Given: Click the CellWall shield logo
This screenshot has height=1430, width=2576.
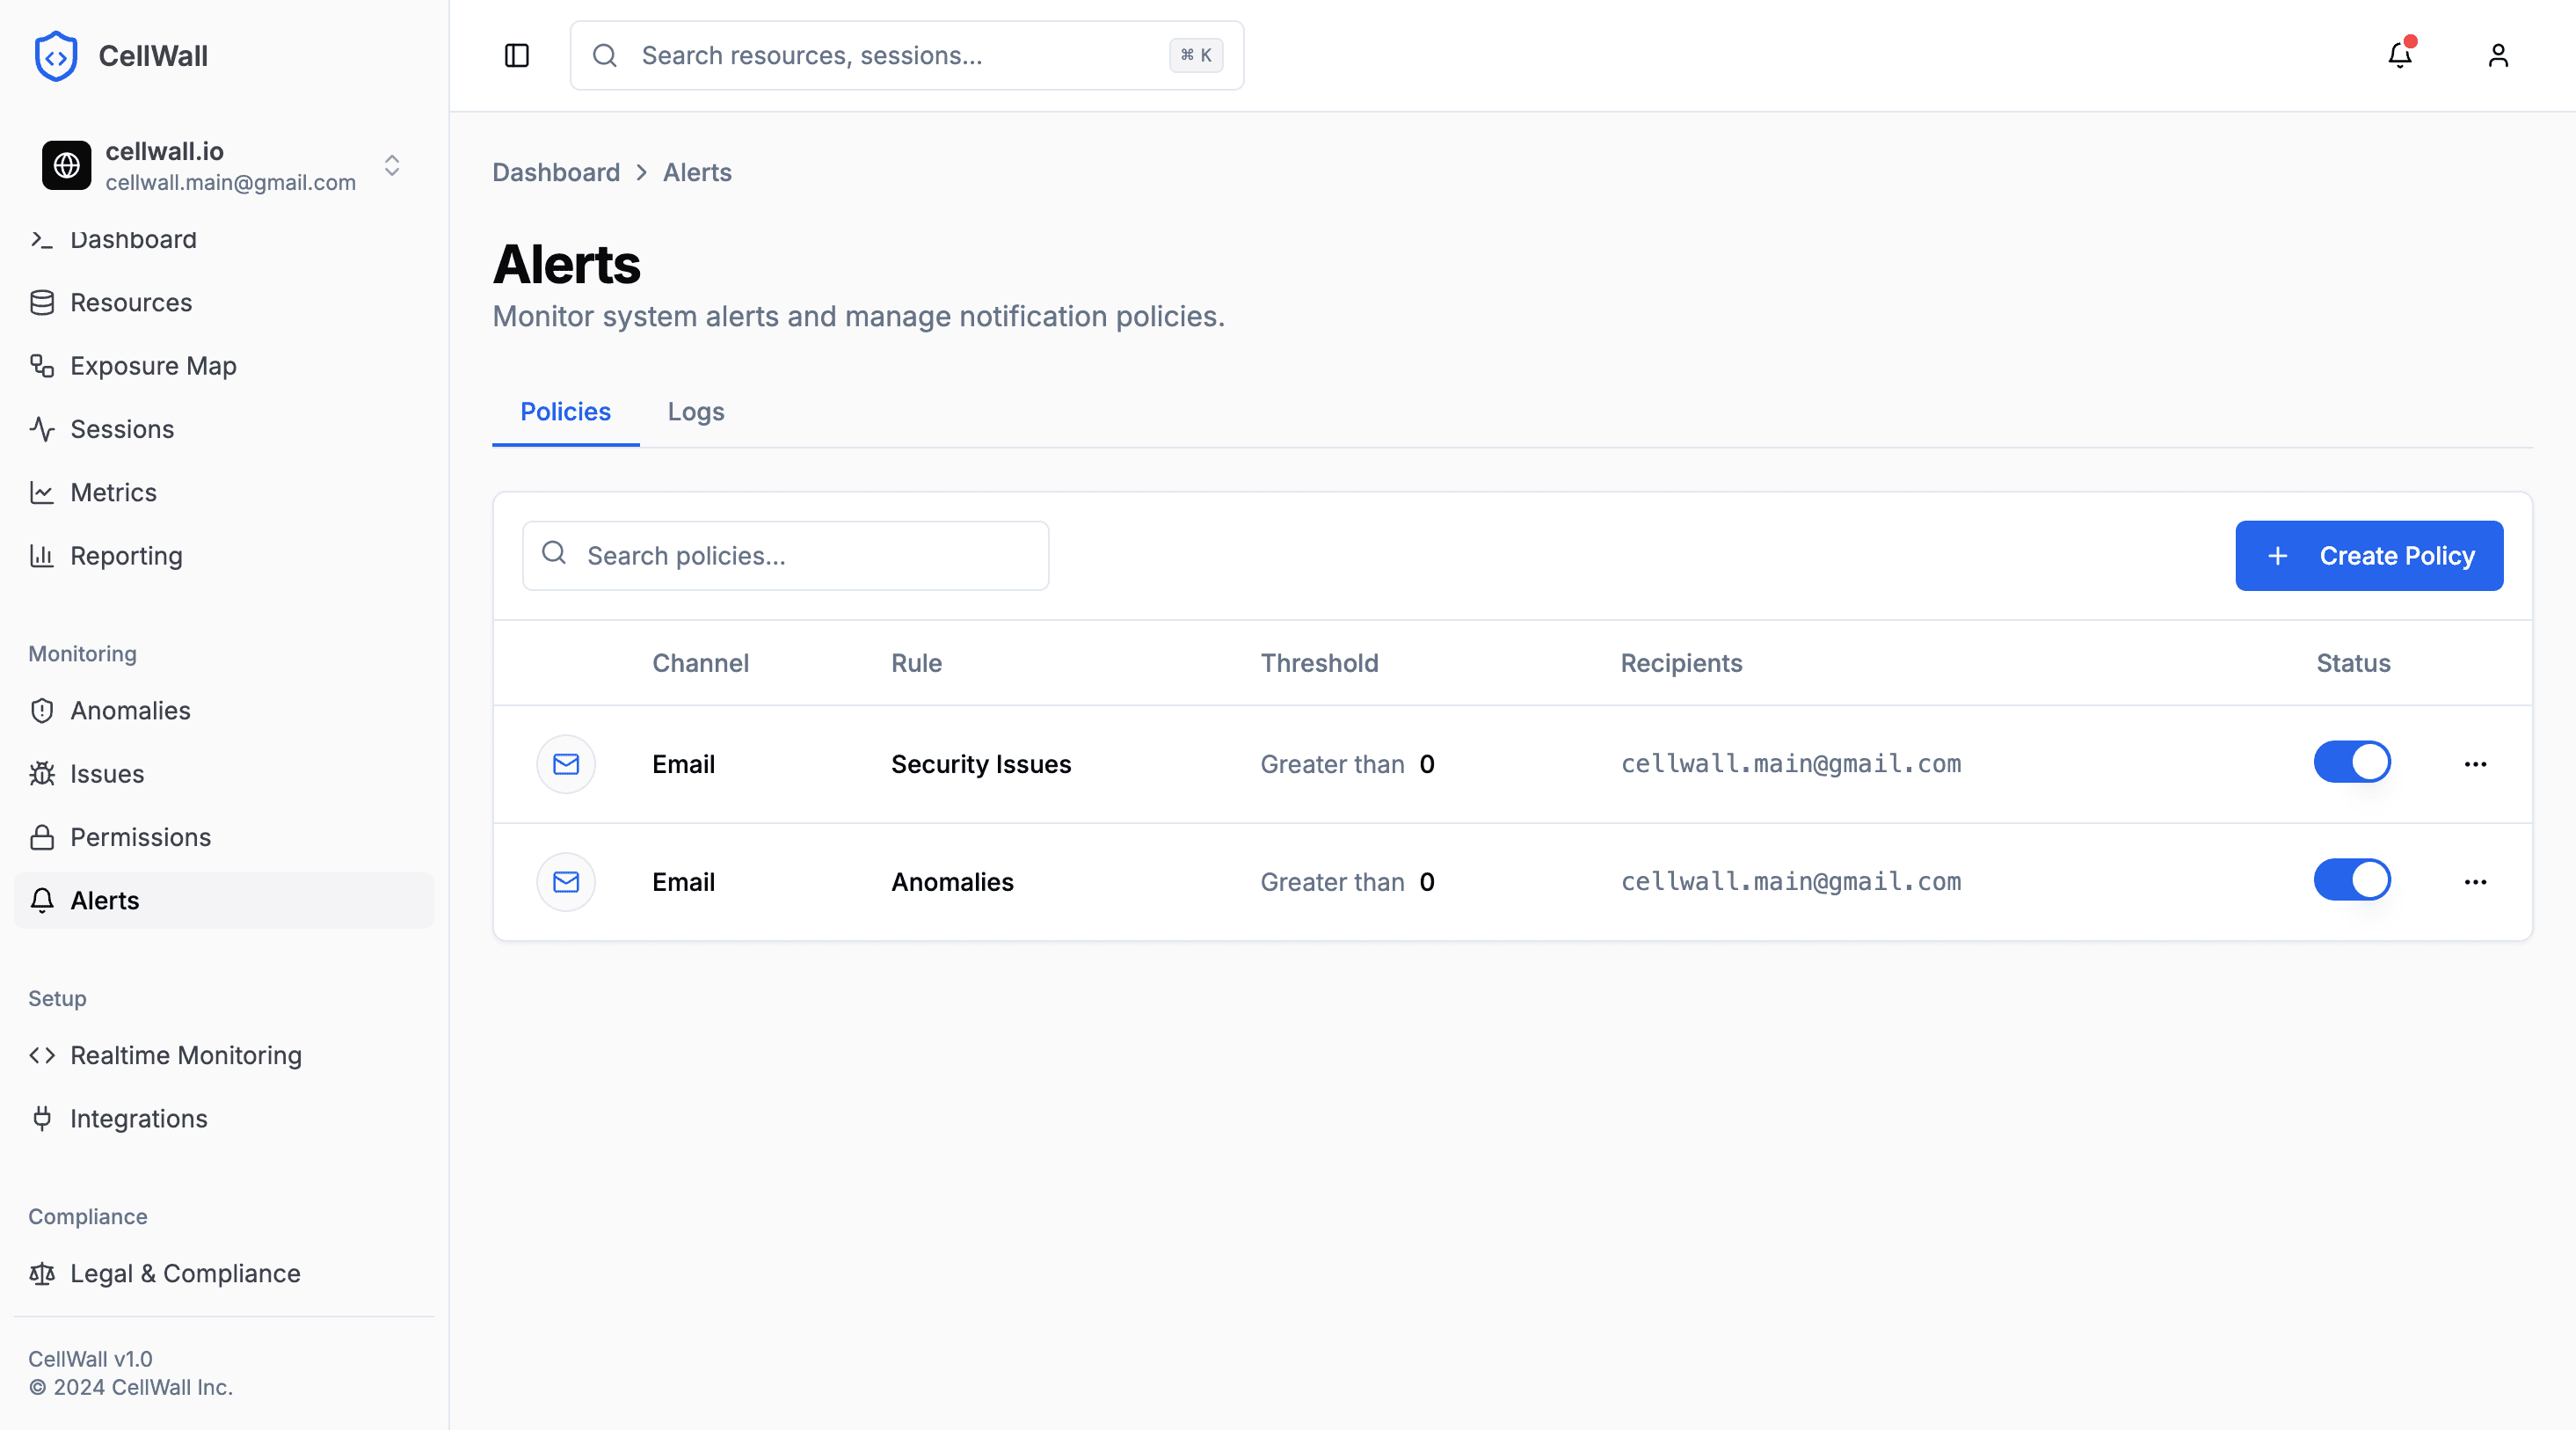Looking at the screenshot, I should tap(56, 56).
